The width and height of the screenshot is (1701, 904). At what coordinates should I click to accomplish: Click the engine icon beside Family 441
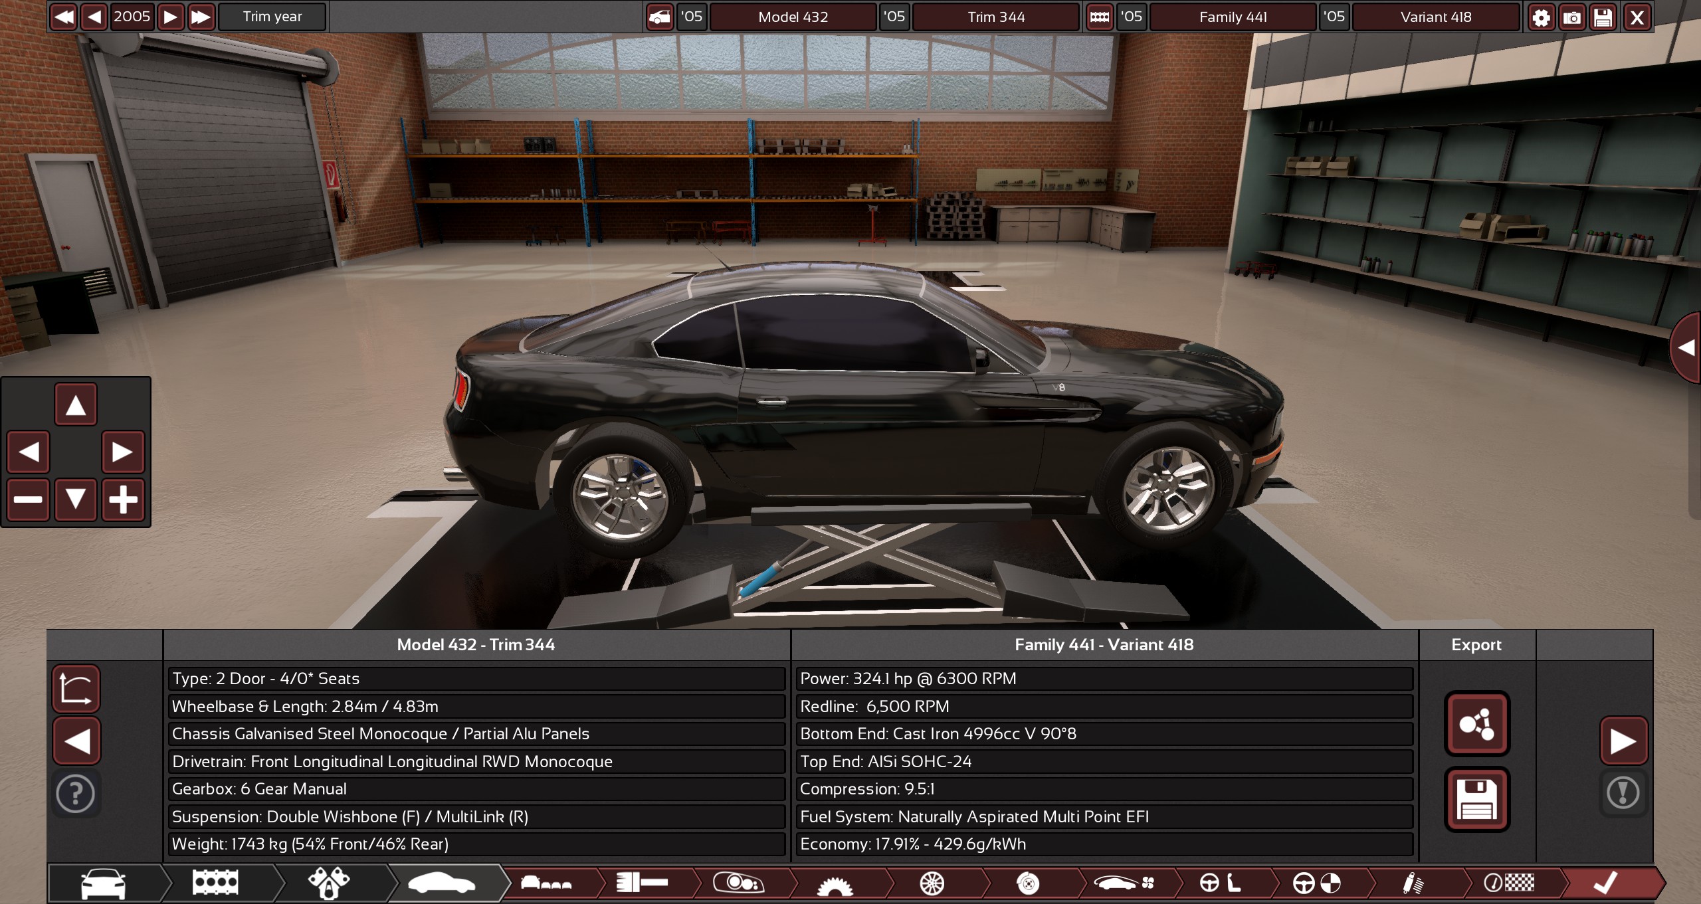point(1100,17)
